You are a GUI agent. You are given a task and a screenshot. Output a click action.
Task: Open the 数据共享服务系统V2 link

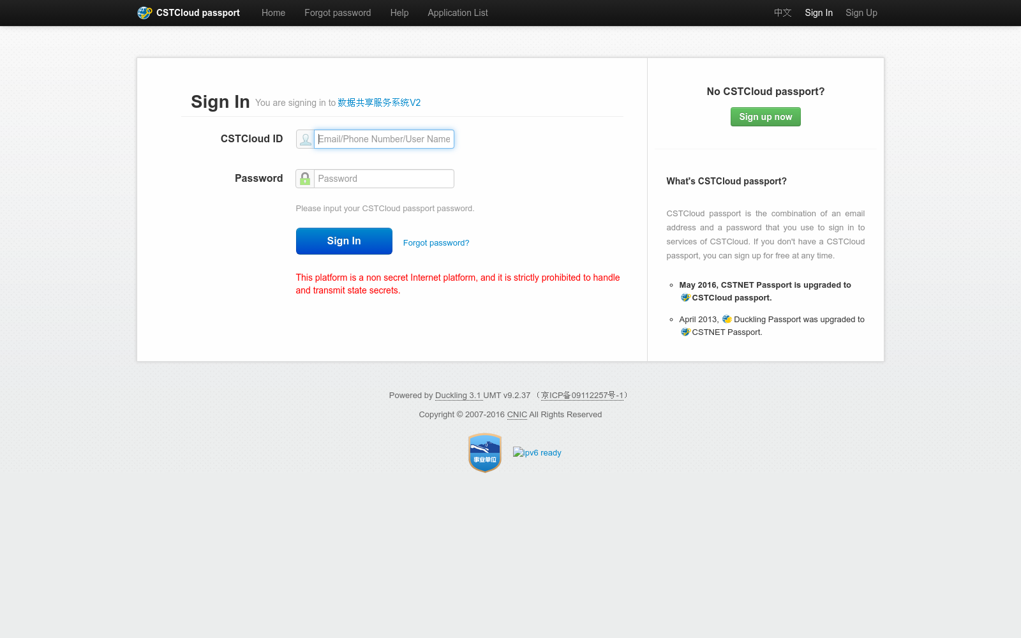click(379, 103)
